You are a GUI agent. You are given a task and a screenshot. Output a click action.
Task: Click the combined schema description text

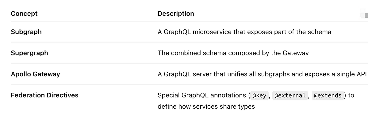(233, 53)
